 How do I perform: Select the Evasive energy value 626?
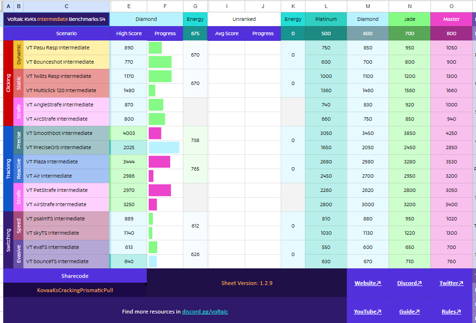pos(195,255)
